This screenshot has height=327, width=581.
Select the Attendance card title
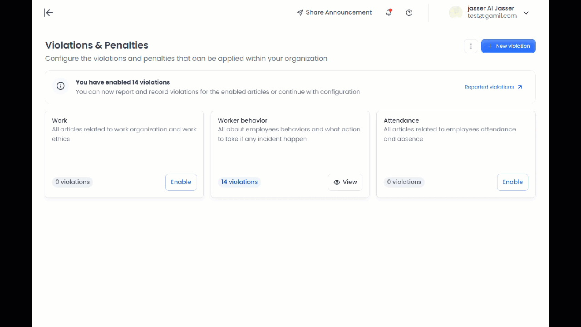coord(401,120)
